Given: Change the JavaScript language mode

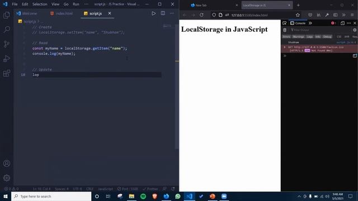Looking at the screenshot, I should [105, 189].
